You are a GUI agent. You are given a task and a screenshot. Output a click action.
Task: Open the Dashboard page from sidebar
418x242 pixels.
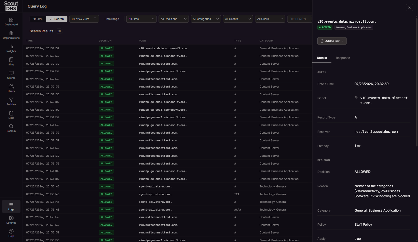[11, 22]
